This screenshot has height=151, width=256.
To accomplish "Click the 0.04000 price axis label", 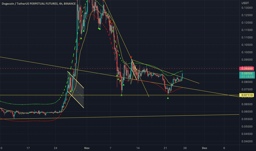I will 247,141.
